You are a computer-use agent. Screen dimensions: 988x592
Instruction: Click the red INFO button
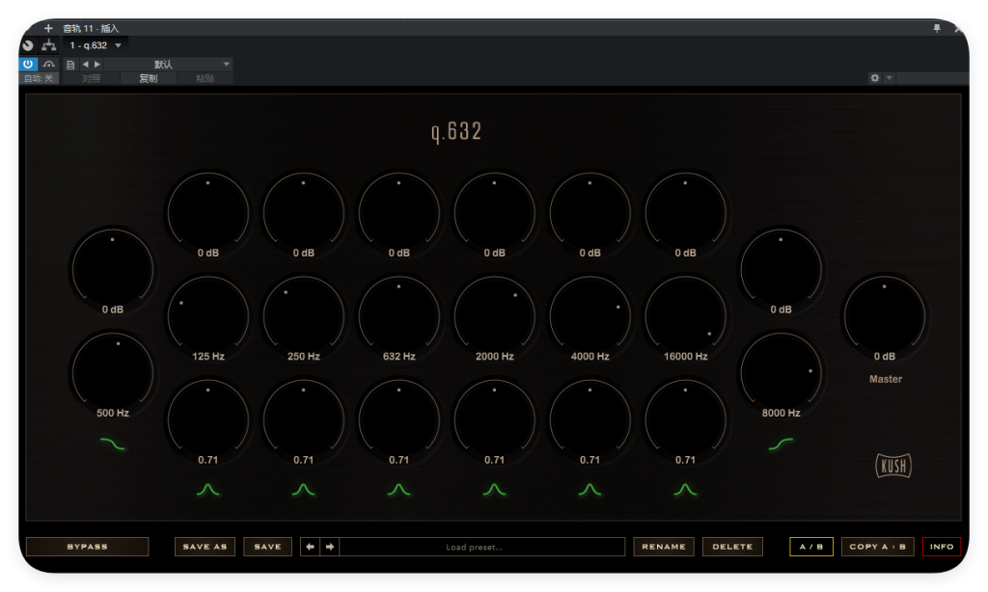point(942,547)
